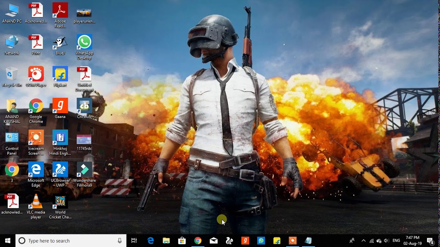This screenshot has width=440, height=247.
Task: Open File Explorer from the taskbar
Action: click(x=166, y=241)
